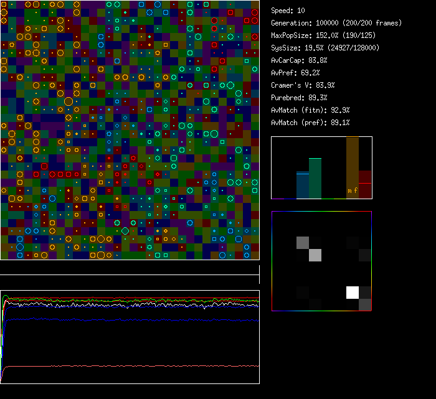
Task: Click the dark gray upper-left matrix cell
Action: pos(303,242)
